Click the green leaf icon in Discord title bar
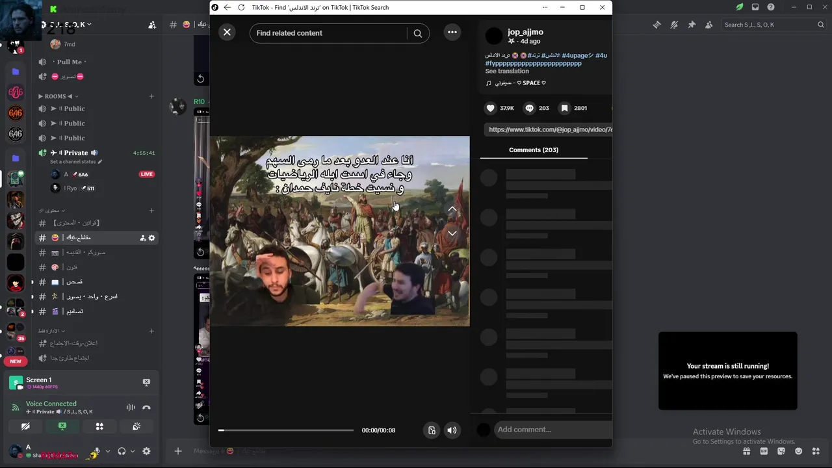This screenshot has width=832, height=468. coord(740,7)
